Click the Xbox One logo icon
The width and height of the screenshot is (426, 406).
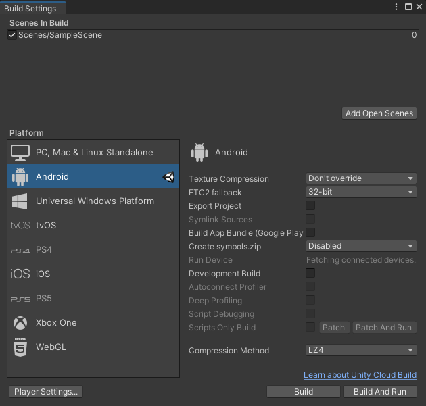pos(20,323)
